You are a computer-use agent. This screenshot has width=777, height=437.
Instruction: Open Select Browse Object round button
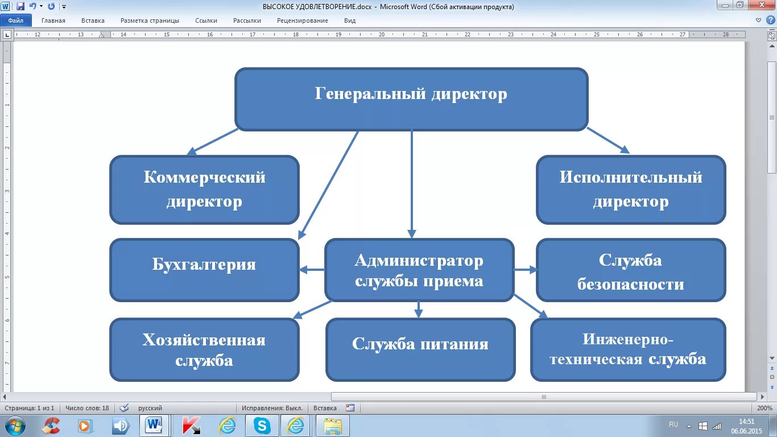772,377
